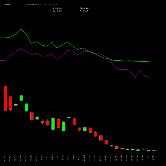Select the '06 Mar' date label
166x166 pixels.
(x=132, y=158)
